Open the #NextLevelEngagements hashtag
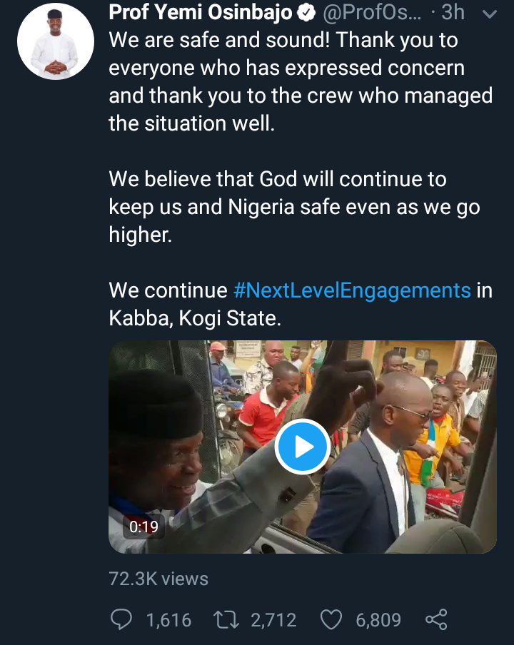514x645 pixels. (x=352, y=290)
